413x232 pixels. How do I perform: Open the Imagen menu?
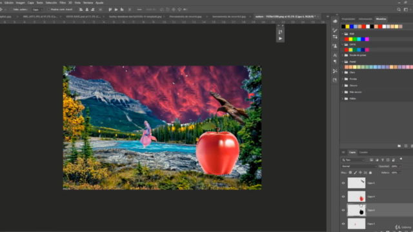tap(20, 3)
